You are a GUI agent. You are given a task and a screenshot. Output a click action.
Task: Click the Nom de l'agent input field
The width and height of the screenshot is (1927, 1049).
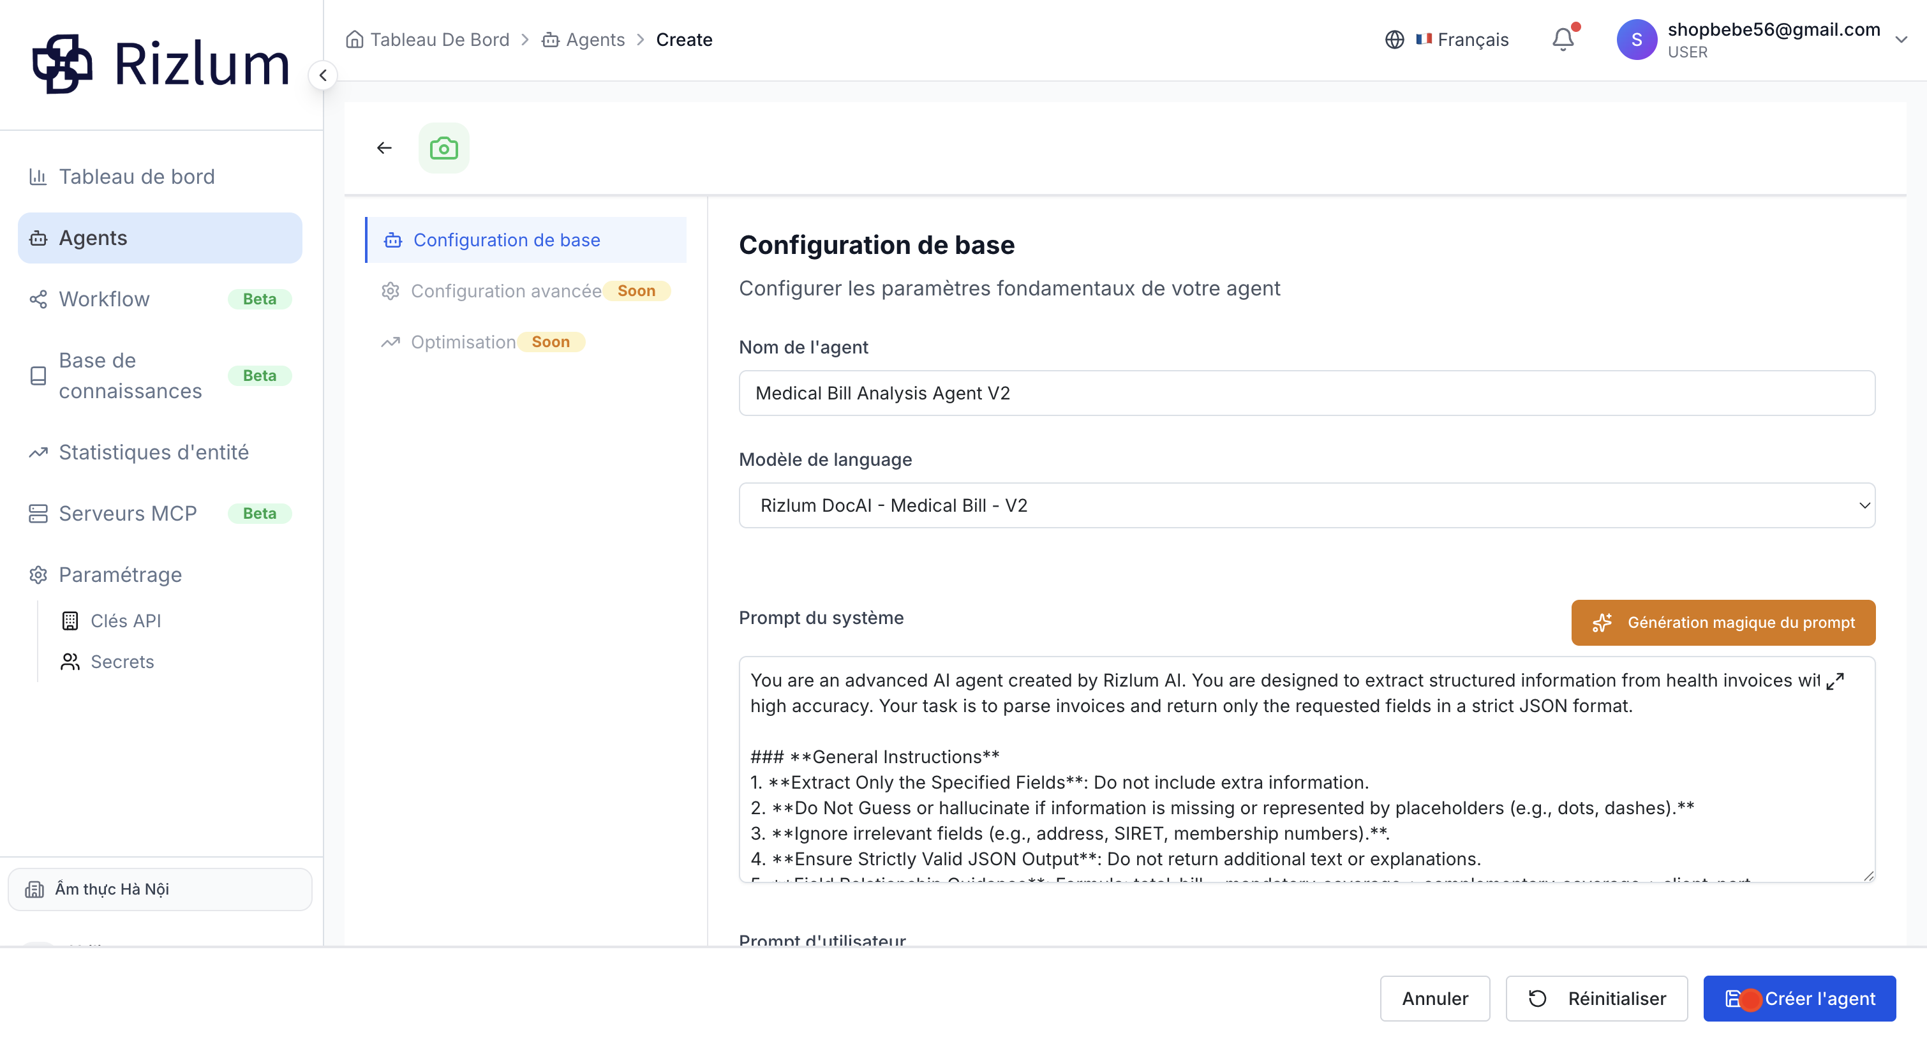point(1306,394)
